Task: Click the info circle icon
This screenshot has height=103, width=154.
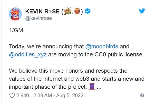Action: 142,96
